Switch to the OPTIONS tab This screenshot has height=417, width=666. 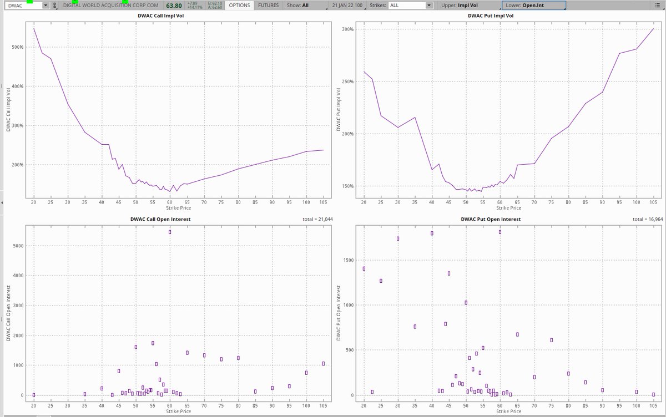239,5
